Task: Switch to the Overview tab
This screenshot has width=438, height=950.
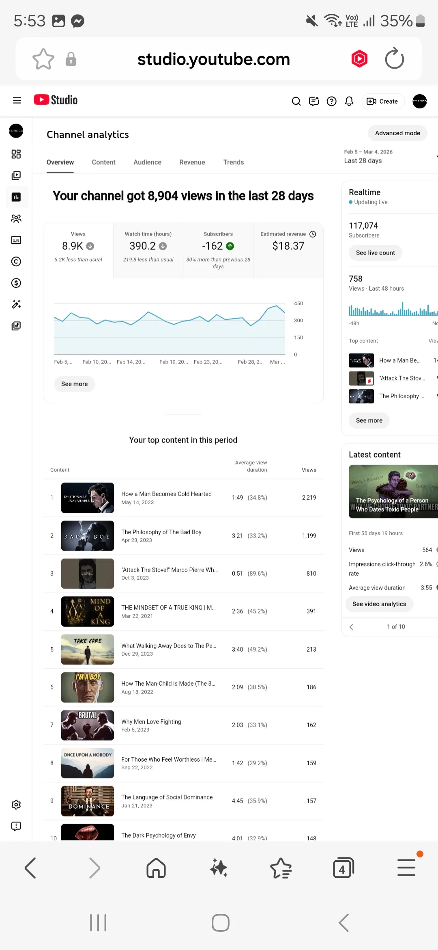Action: pyautogui.click(x=60, y=162)
